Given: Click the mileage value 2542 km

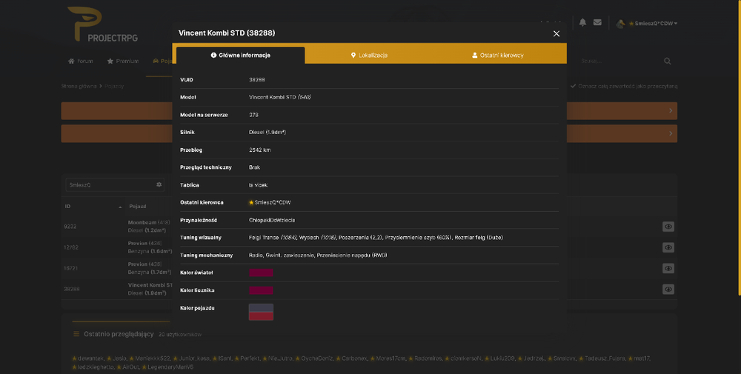Looking at the screenshot, I should point(260,150).
